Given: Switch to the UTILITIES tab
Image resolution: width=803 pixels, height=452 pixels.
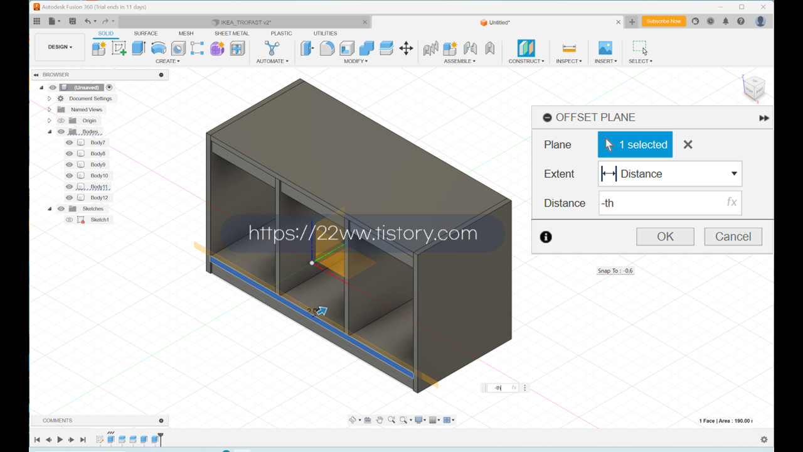Looking at the screenshot, I should pos(325,33).
